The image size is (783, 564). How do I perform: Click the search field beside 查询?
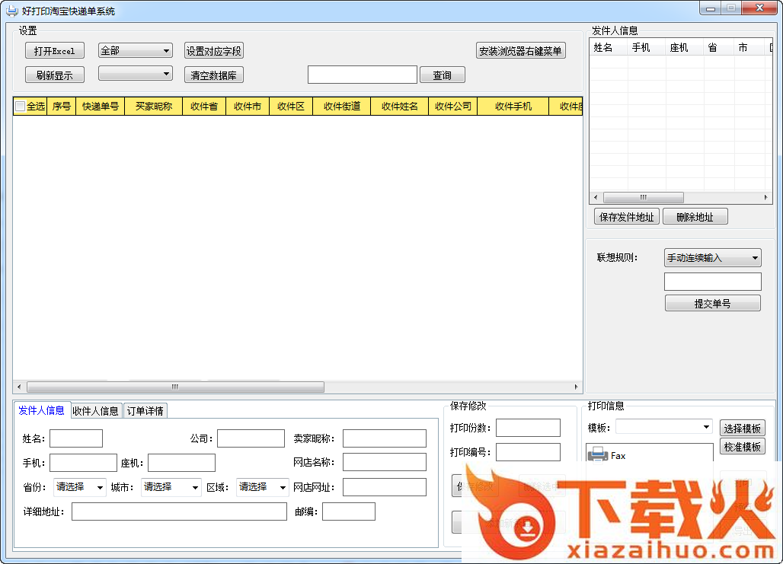362,75
